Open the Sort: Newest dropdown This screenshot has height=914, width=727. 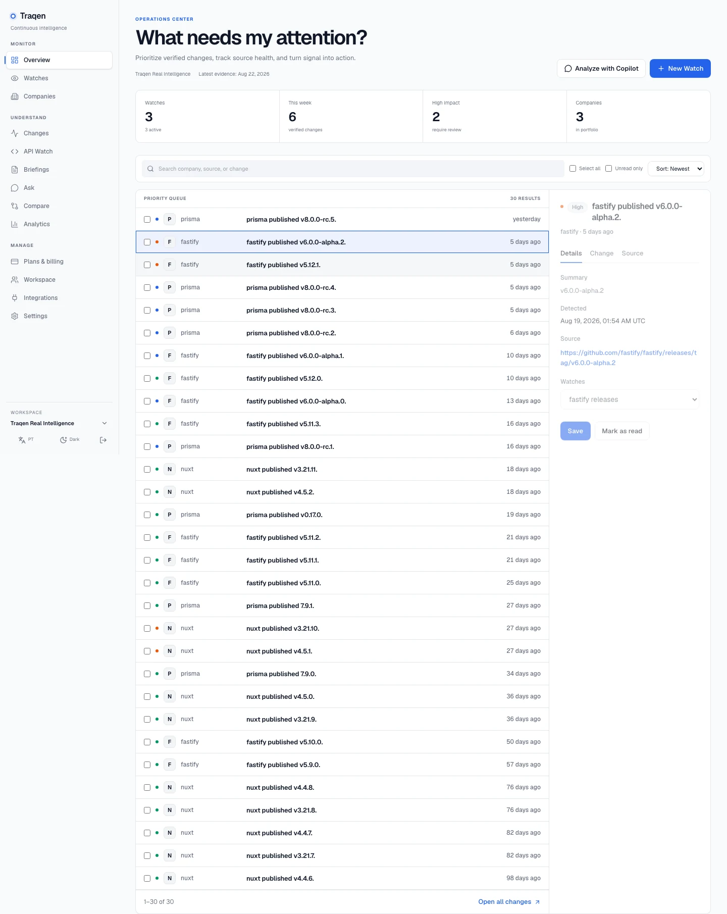click(x=676, y=169)
